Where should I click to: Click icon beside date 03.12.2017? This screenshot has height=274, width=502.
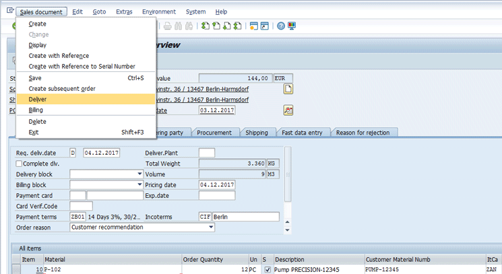click(x=288, y=110)
